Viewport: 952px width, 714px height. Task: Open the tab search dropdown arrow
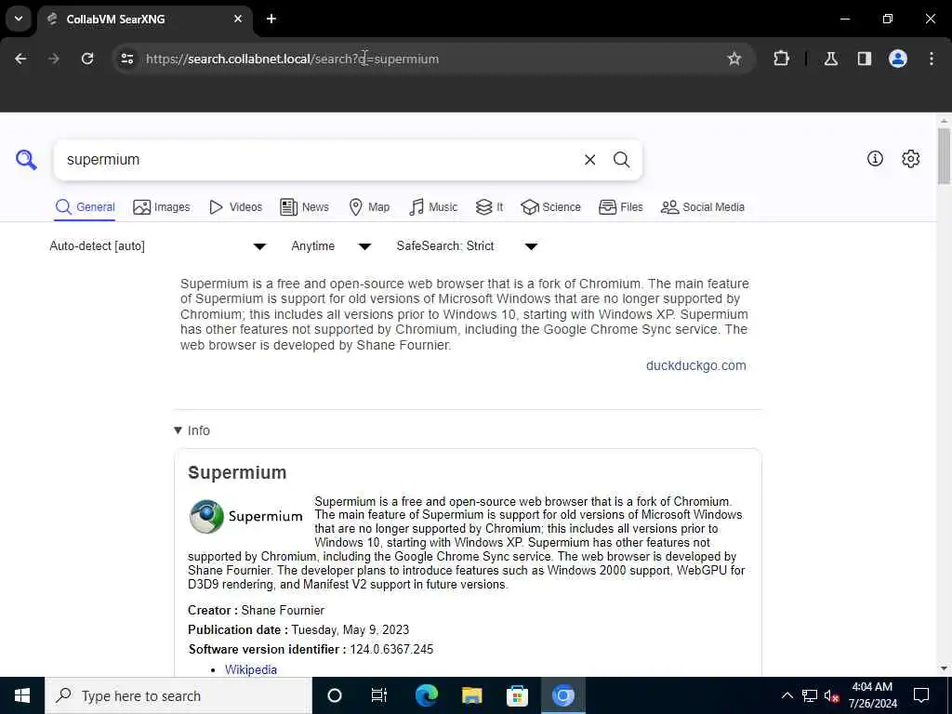[x=19, y=19]
